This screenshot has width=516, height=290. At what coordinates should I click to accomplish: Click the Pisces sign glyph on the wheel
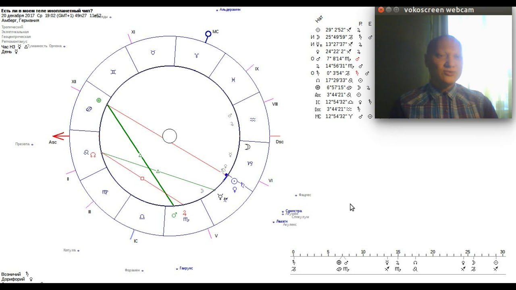tap(233, 80)
